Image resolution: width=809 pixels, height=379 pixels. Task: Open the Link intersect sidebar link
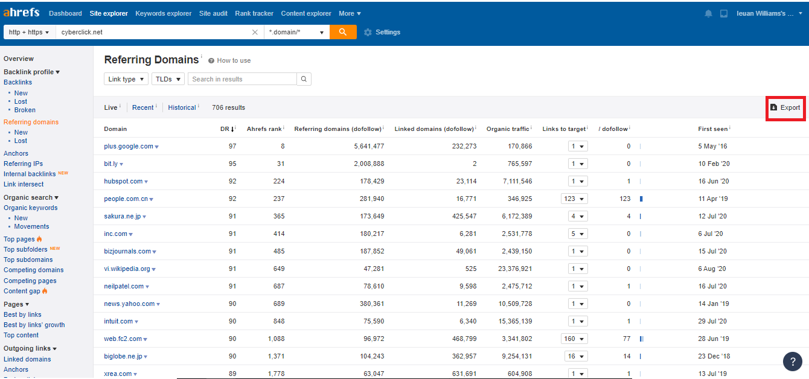(x=24, y=184)
